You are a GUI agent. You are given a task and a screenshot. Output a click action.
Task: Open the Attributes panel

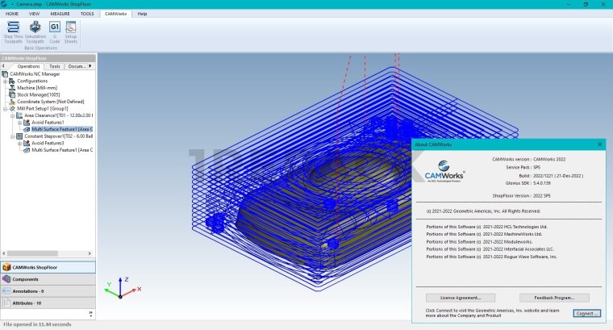27,303
